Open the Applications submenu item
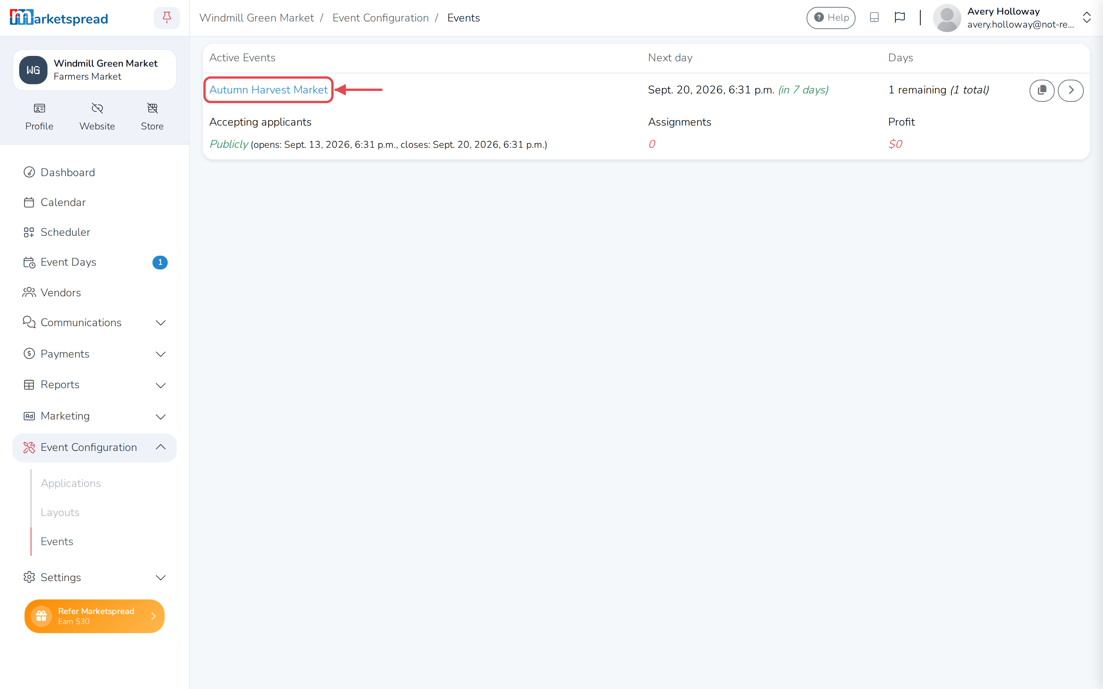The width and height of the screenshot is (1103, 689). click(70, 483)
